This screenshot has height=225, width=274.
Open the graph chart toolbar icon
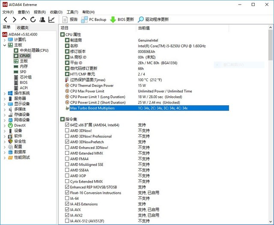click(51, 20)
